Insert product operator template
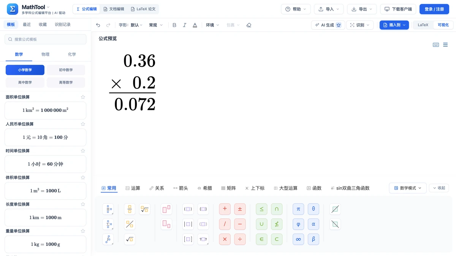This screenshot has width=456, height=256. tap(108, 209)
